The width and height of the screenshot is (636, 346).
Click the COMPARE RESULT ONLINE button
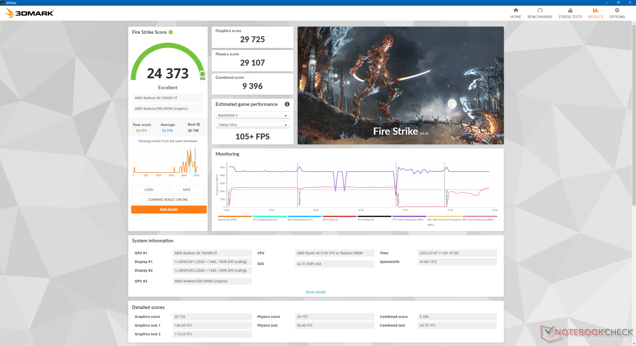tap(168, 200)
